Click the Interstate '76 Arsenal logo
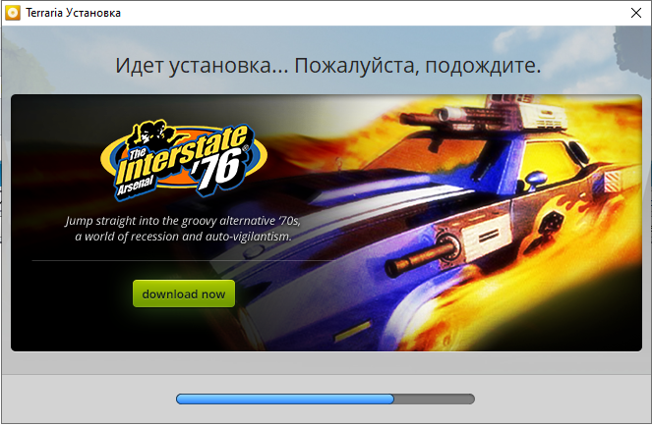Viewport: 652px width, 426px height. (178, 157)
